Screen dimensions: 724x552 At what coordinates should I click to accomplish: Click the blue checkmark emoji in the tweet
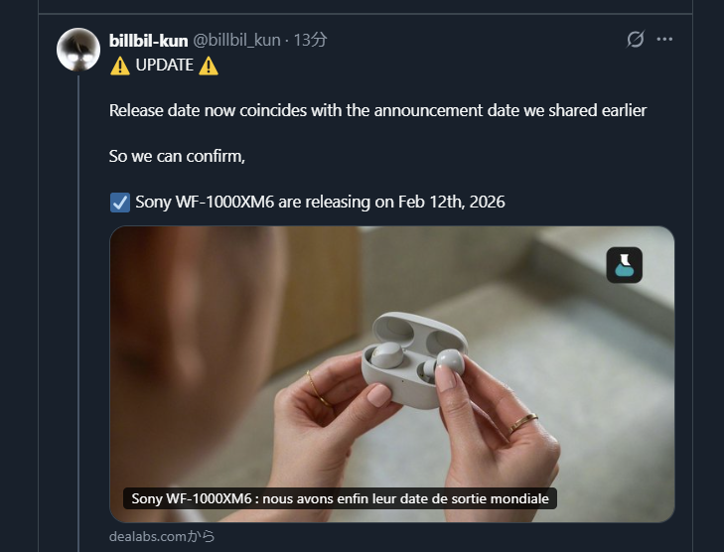click(x=119, y=203)
